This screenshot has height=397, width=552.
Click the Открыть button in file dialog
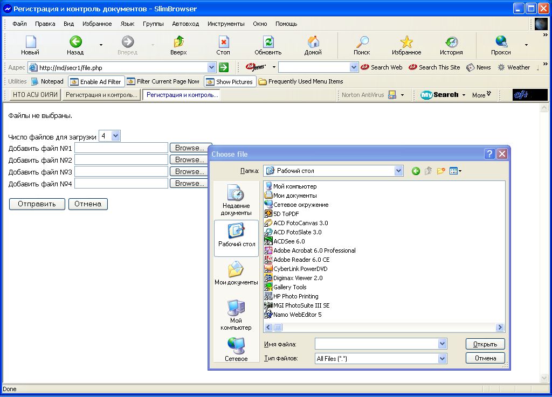coord(485,344)
